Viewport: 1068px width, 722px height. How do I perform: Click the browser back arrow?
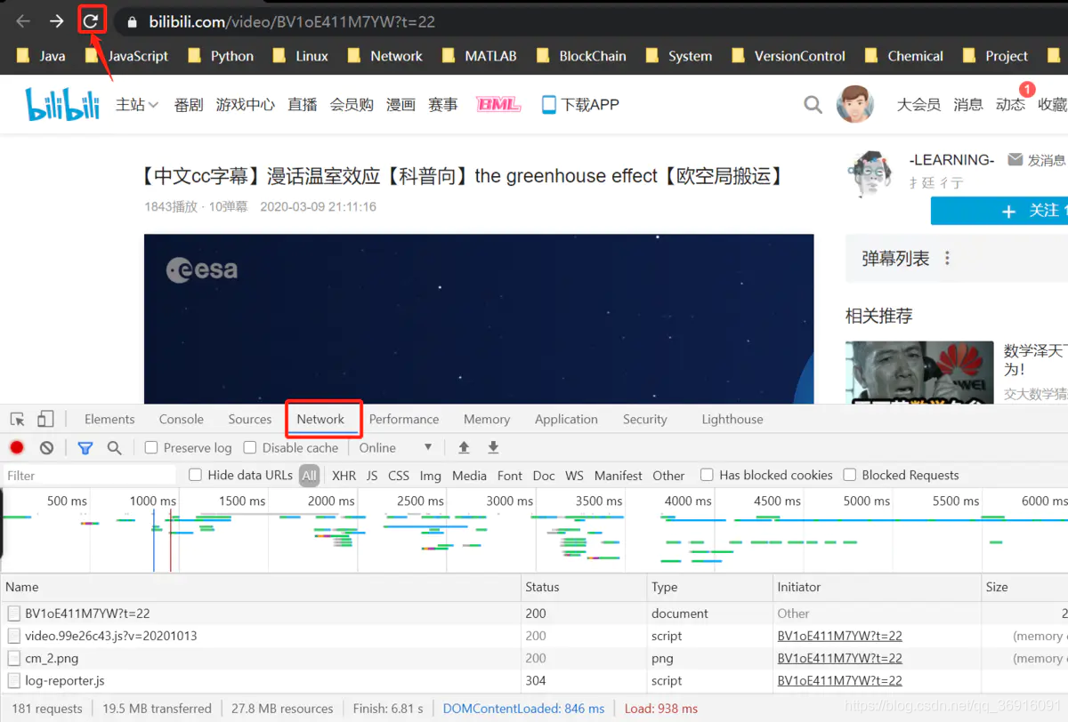click(x=23, y=21)
